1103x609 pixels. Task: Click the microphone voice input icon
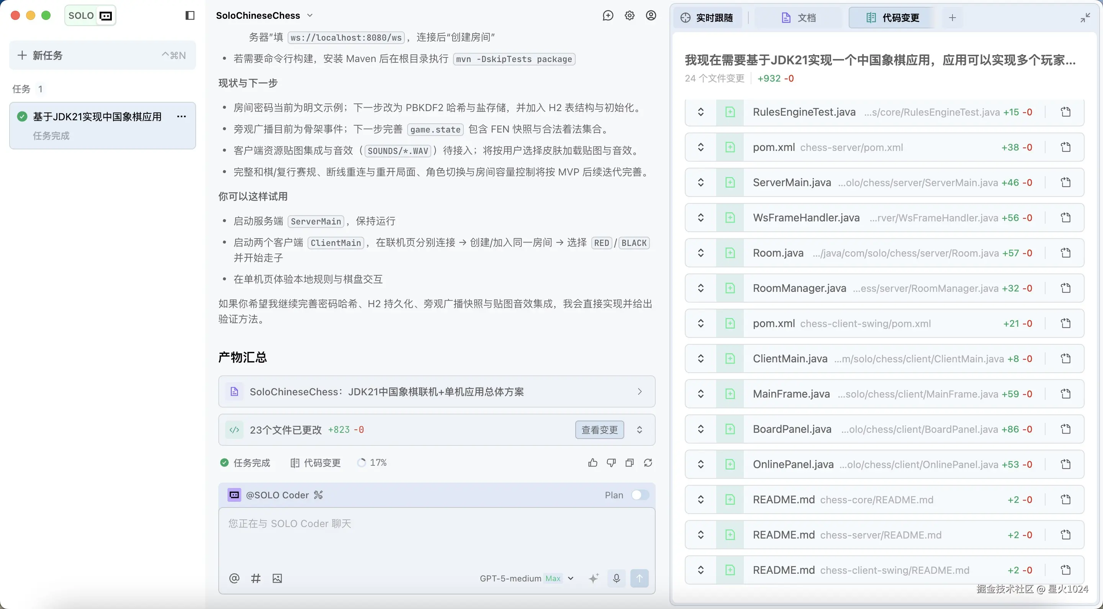616,578
